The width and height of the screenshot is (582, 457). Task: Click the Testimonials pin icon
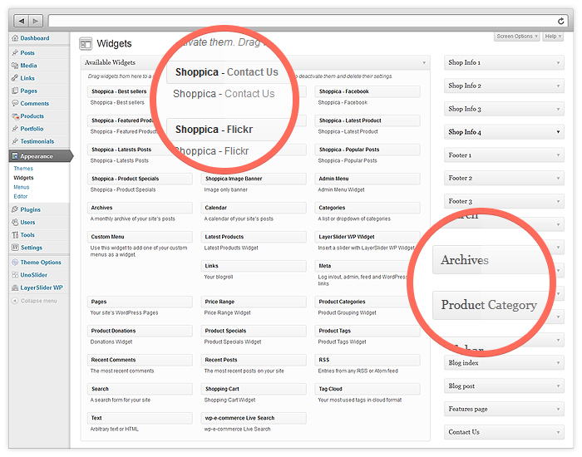[15, 141]
